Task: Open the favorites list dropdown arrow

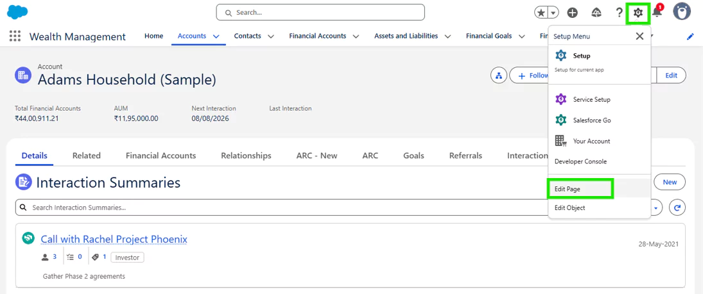Action: tap(553, 13)
